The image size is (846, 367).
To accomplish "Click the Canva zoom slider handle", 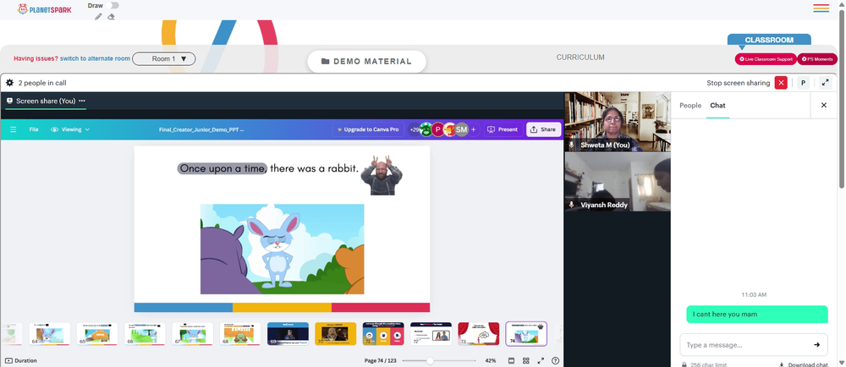I will pos(430,360).
